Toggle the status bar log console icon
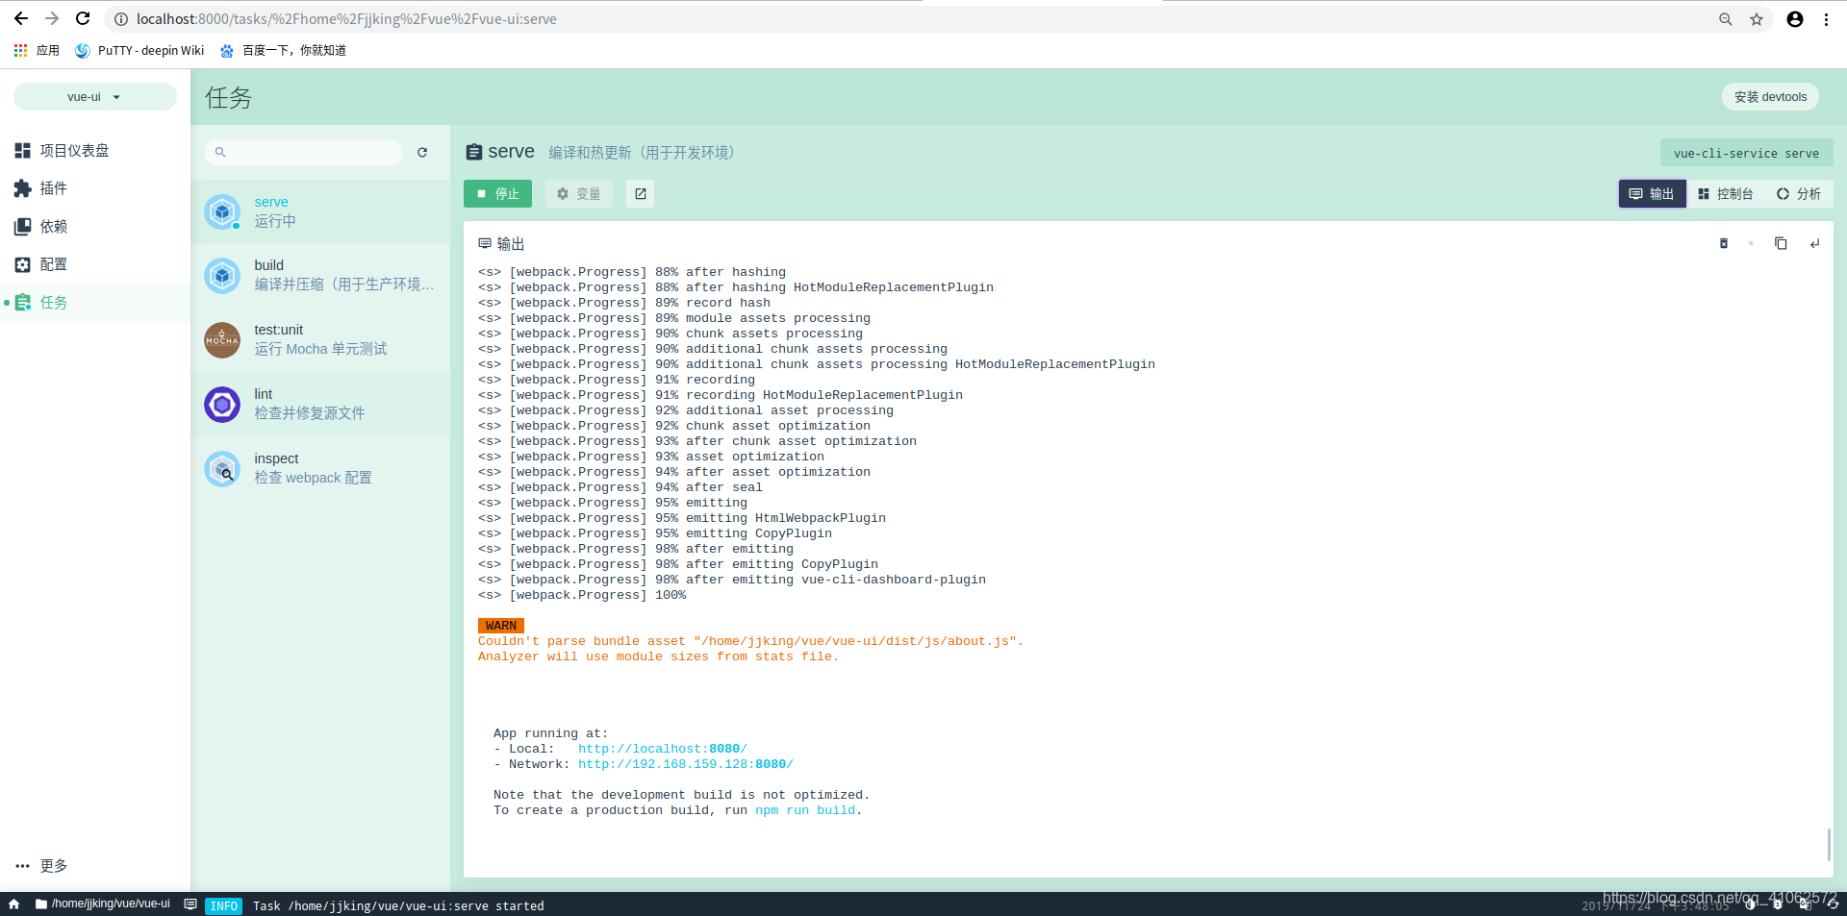The width and height of the screenshot is (1847, 916). (x=190, y=904)
